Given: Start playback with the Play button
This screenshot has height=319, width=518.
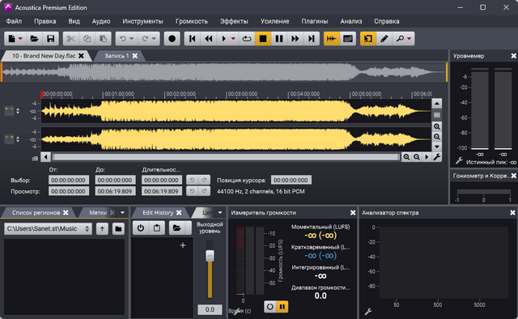Looking at the screenshot, I should pyautogui.click(x=223, y=39).
